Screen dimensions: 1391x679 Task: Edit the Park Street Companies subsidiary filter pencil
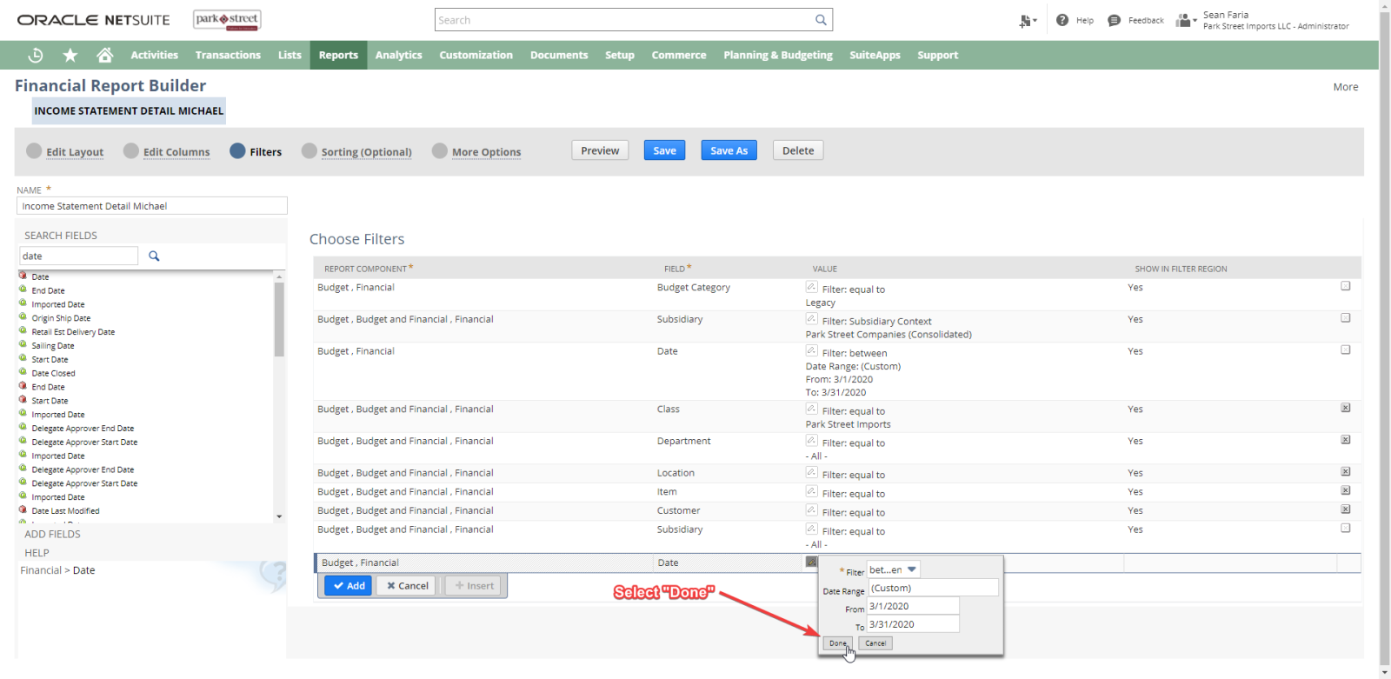(x=811, y=318)
